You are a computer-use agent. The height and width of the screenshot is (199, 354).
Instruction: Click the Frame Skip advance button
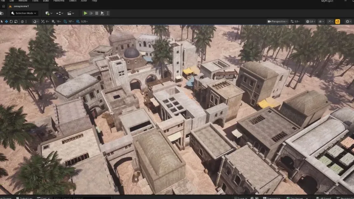tap(91, 13)
